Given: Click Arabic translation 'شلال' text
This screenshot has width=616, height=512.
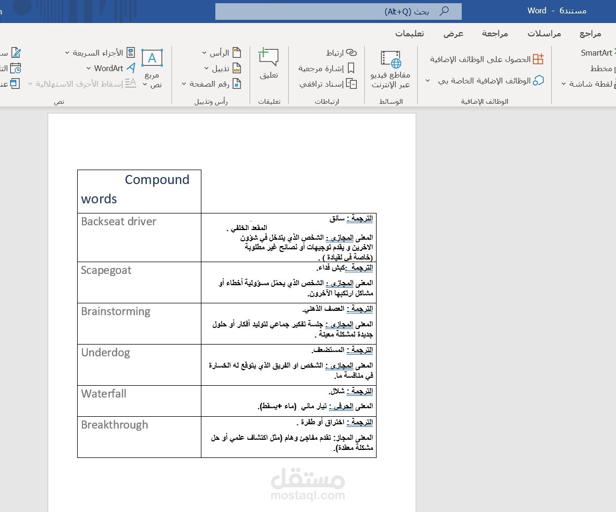Looking at the screenshot, I should 337,391.
